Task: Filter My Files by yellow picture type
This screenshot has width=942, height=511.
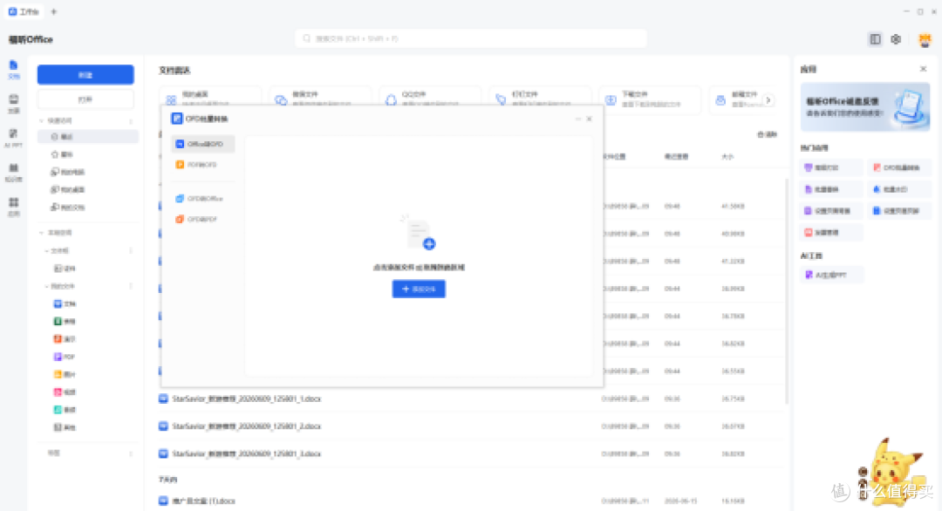Action: 65,374
